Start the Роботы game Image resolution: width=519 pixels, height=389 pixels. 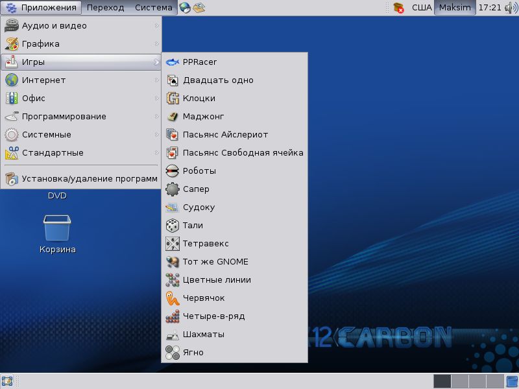coord(234,171)
